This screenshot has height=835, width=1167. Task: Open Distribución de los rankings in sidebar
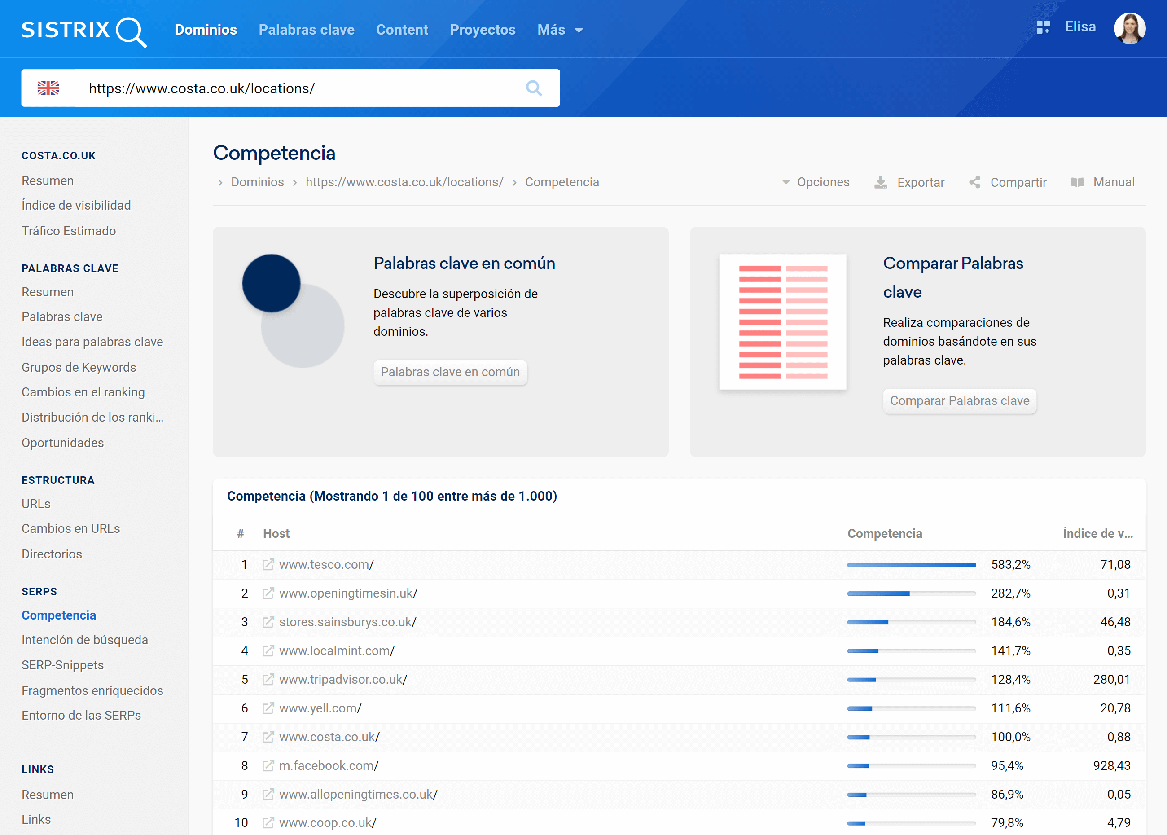click(92, 417)
